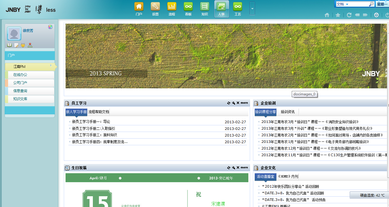The height and width of the screenshot is (207, 389).
Task: Select 公司门户 in the sidebar
Action: 30,83
